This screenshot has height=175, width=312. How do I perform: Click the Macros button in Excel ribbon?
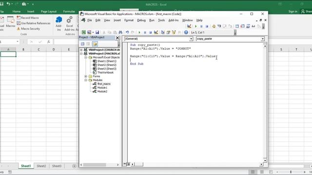click(x=11, y=22)
